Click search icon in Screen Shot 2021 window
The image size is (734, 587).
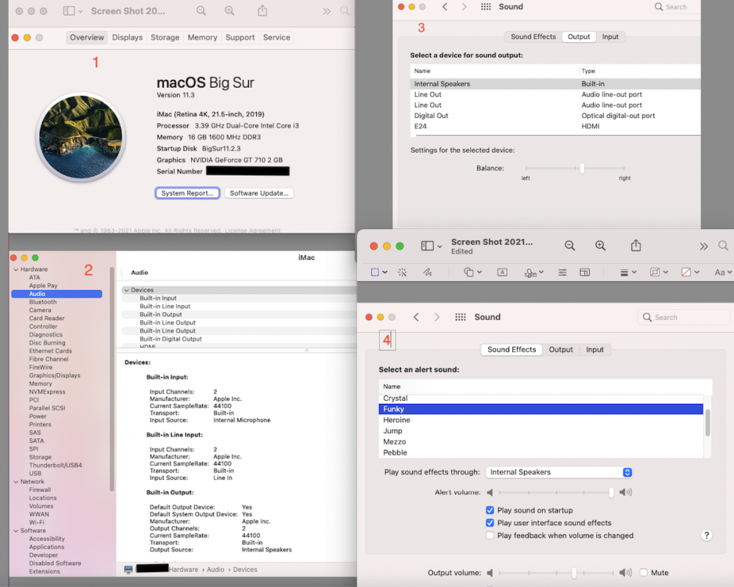click(723, 246)
